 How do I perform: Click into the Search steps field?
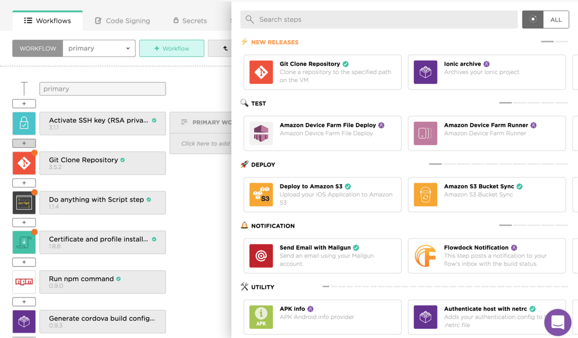click(x=379, y=20)
